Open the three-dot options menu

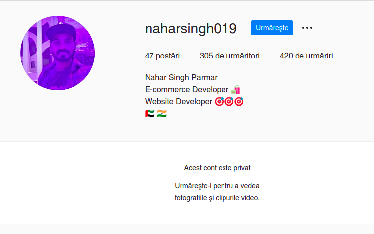pos(307,28)
